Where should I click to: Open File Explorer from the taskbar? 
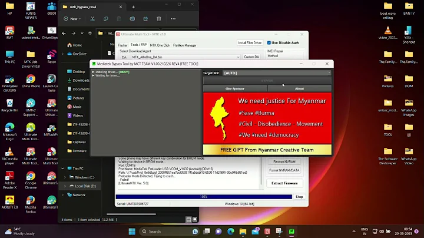(x=243, y=232)
